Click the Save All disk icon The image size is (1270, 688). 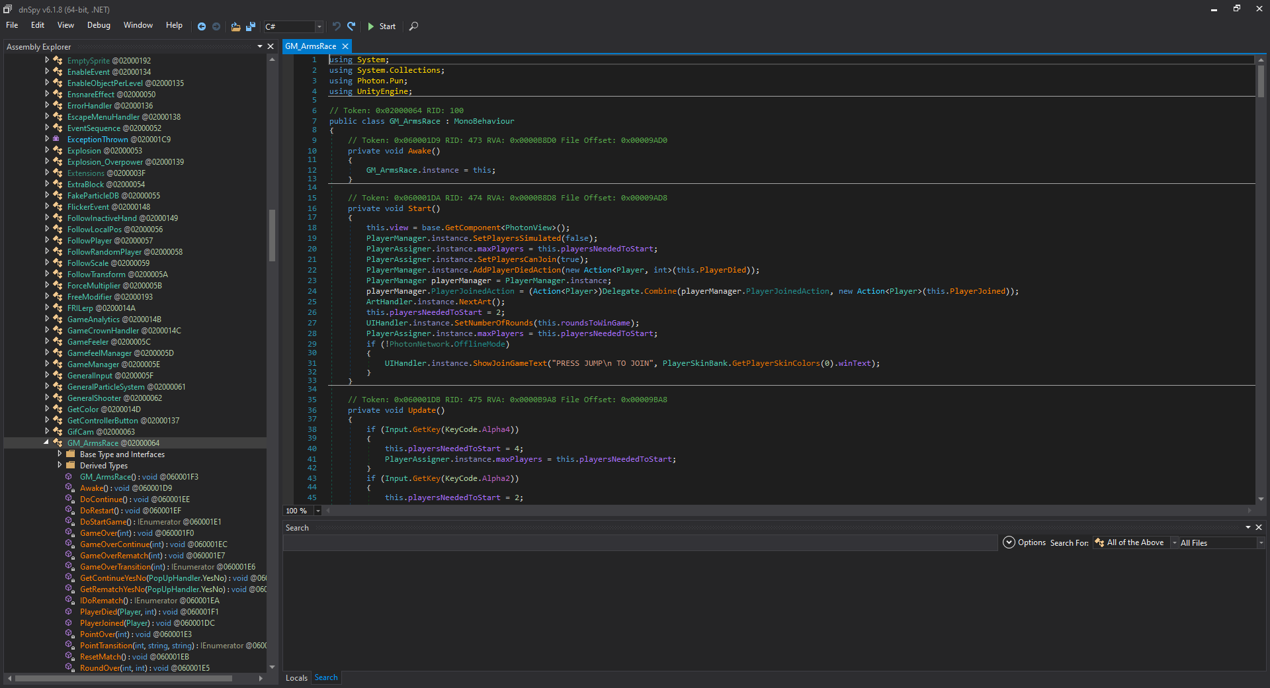click(251, 26)
